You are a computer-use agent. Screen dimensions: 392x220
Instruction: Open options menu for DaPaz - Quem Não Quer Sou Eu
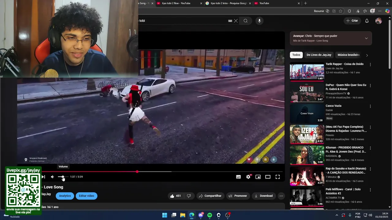(370, 86)
